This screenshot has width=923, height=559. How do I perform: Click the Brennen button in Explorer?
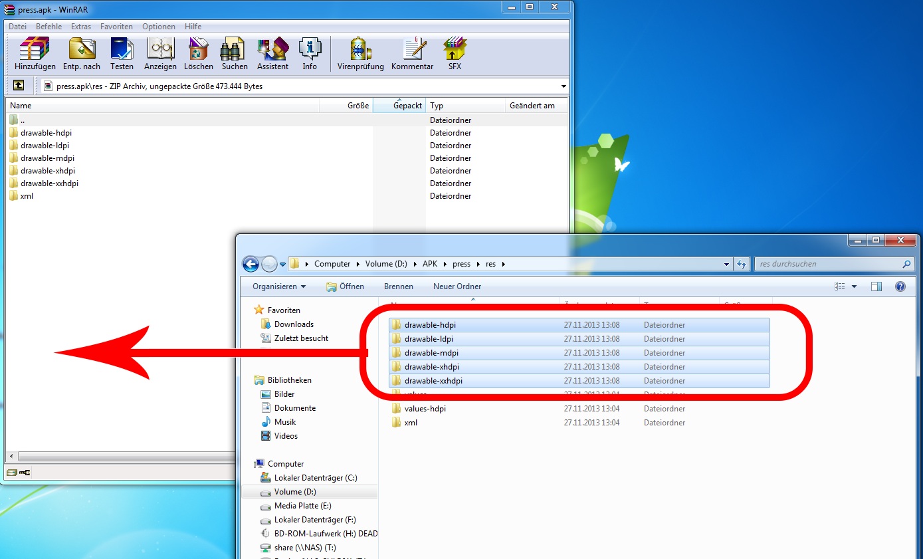click(399, 286)
